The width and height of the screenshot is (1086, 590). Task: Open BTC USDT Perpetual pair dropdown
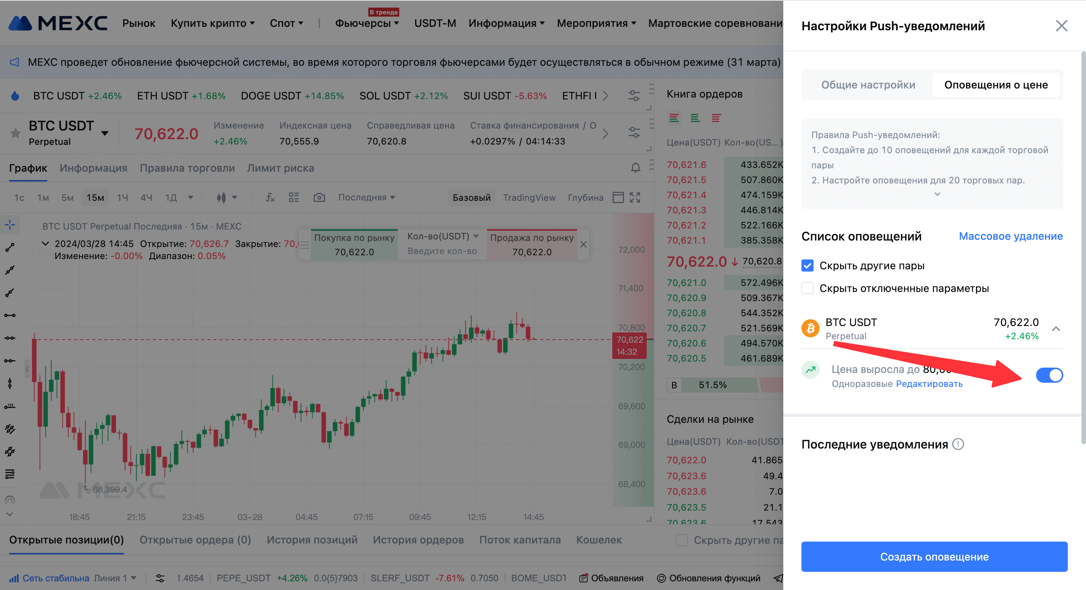click(x=105, y=133)
